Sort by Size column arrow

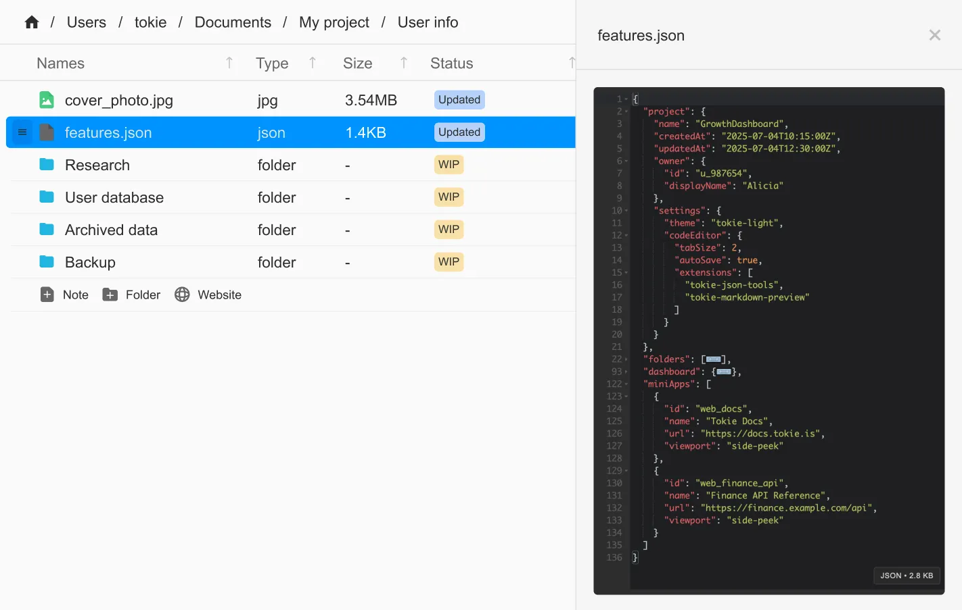click(x=404, y=63)
